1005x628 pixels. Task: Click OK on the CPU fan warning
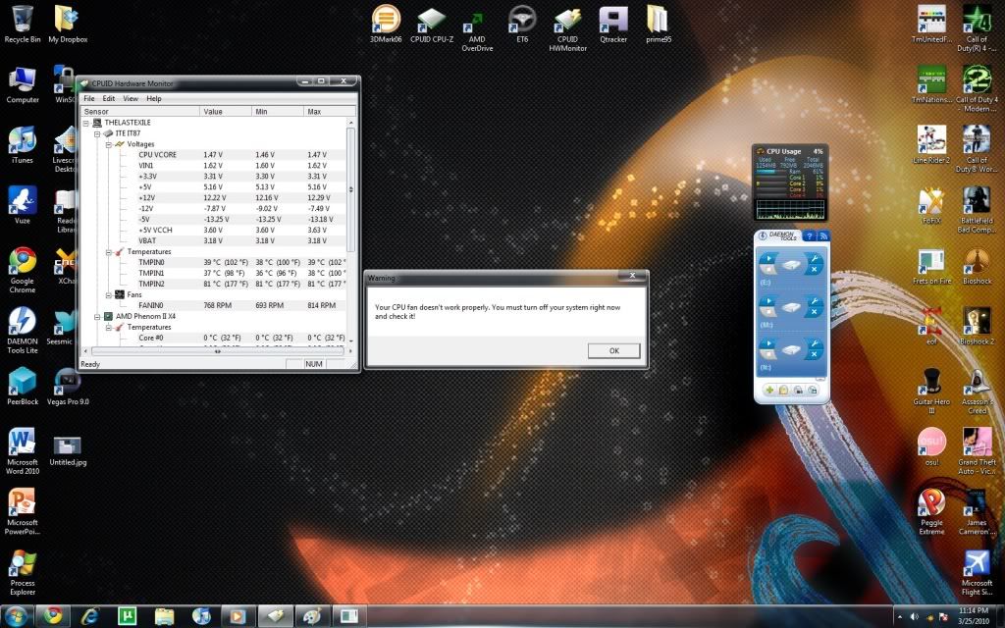click(x=612, y=350)
